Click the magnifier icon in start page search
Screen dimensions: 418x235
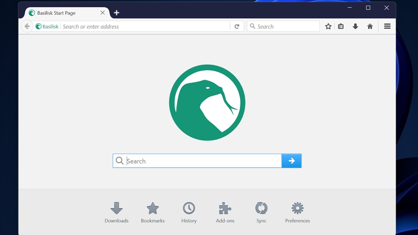[x=120, y=161]
